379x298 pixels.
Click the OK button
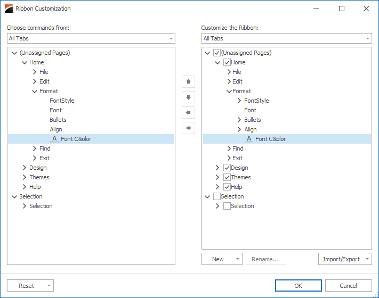299,286
